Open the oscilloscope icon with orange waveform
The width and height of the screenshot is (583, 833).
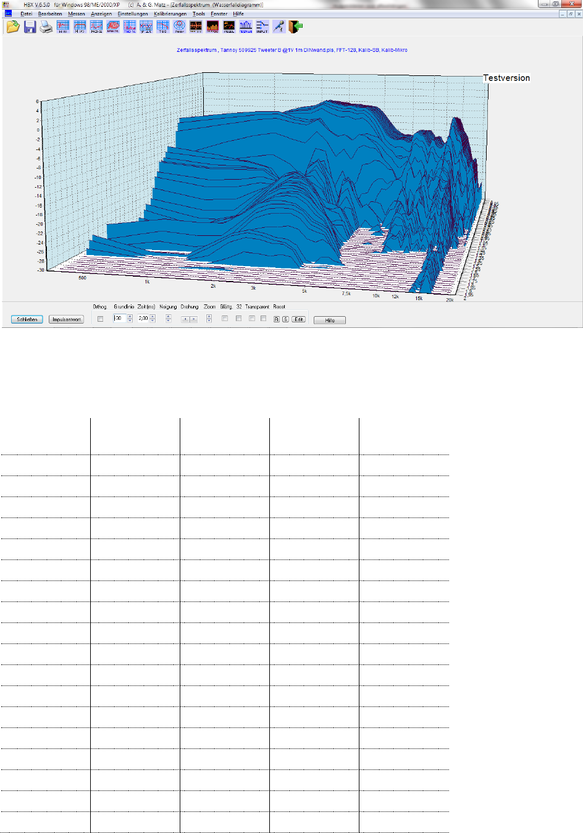(196, 27)
